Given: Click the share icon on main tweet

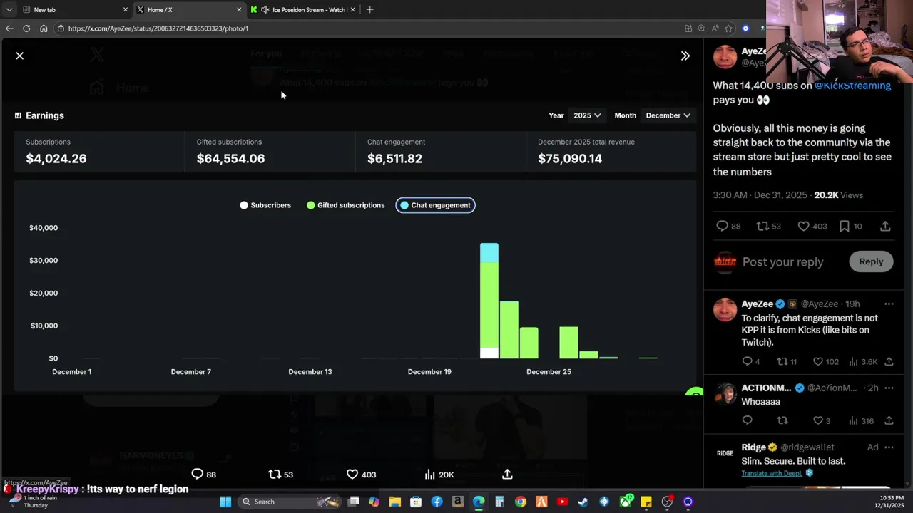Looking at the screenshot, I should pyautogui.click(x=885, y=226).
